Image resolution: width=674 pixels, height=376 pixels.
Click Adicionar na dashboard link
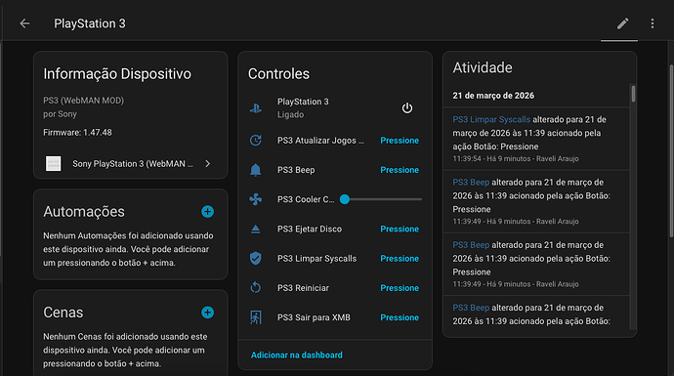297,355
